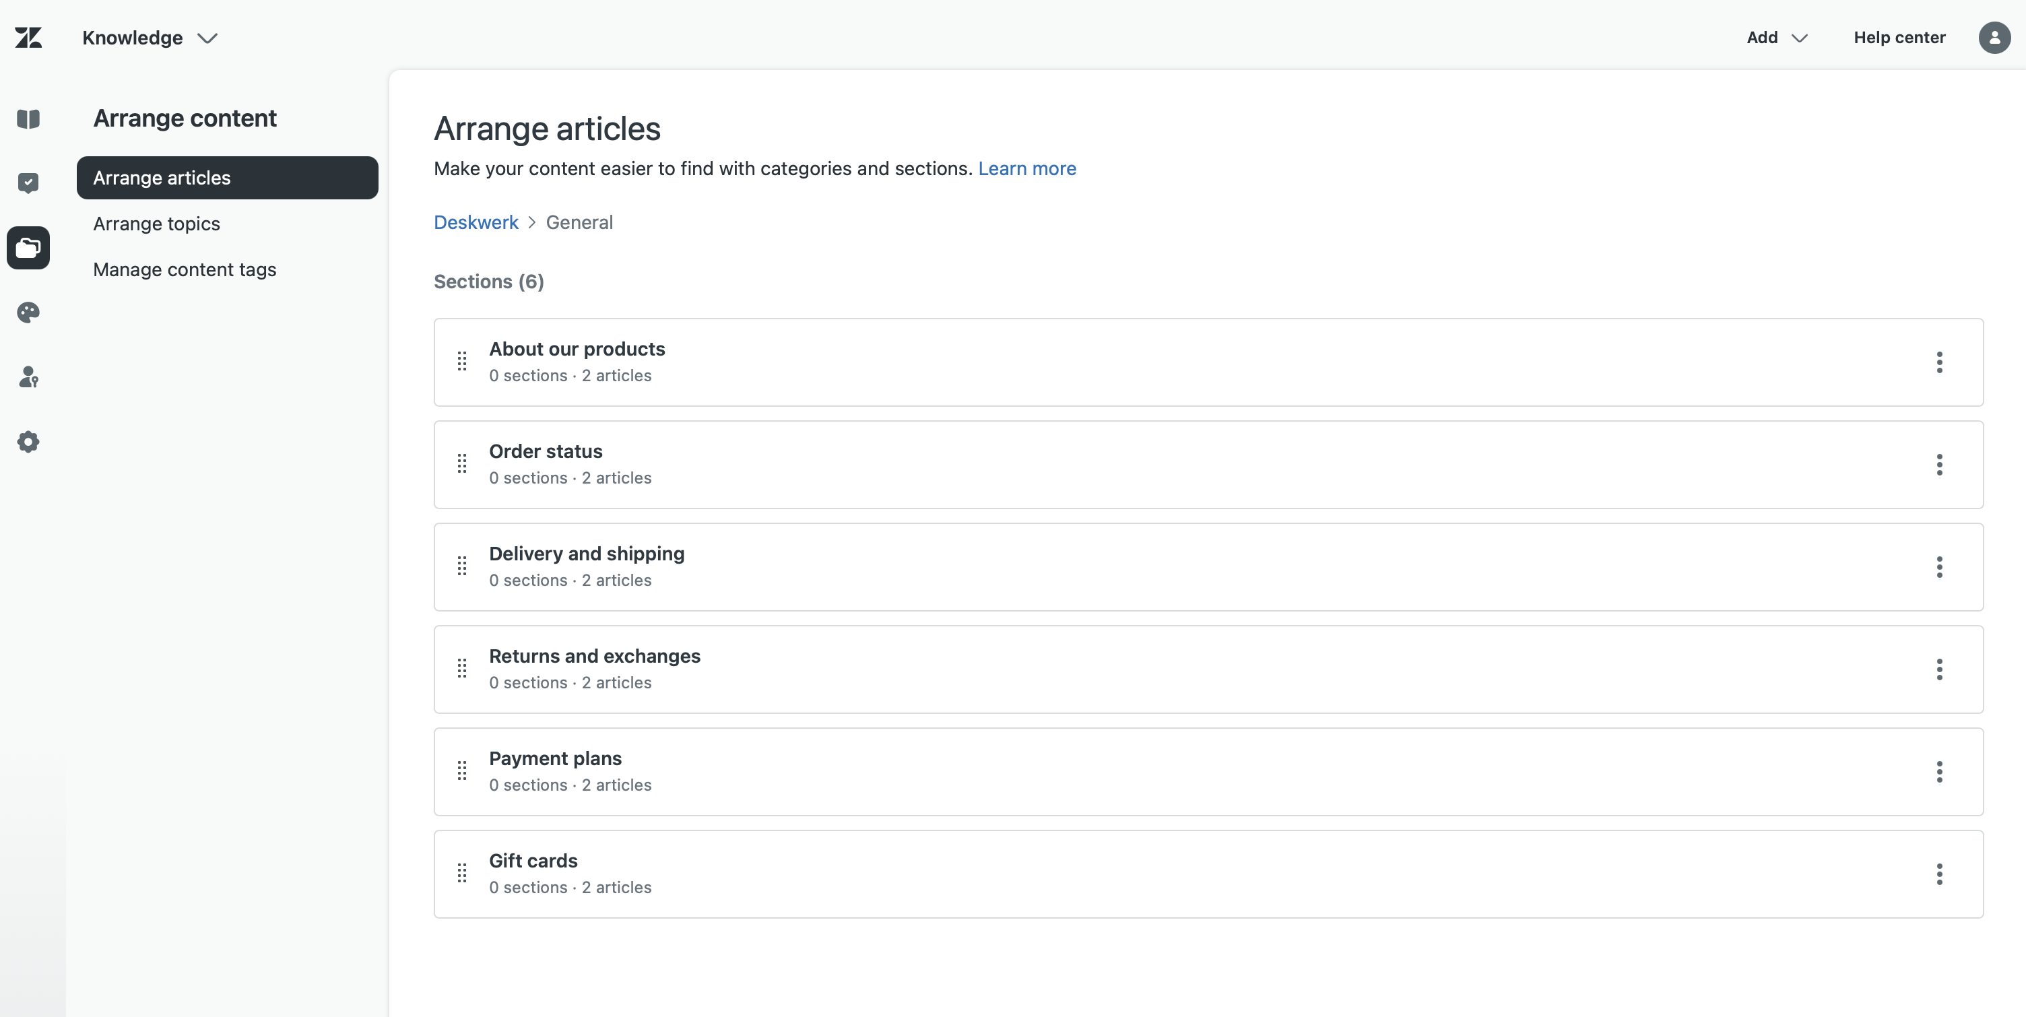The image size is (2026, 1017).
Task: Click the Sections (6) heading
Action: point(488,282)
